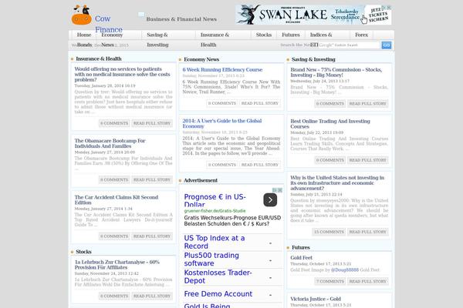View comments on the medical insurance question post
Screen dimensions: 463x308
(x=112, y=123)
